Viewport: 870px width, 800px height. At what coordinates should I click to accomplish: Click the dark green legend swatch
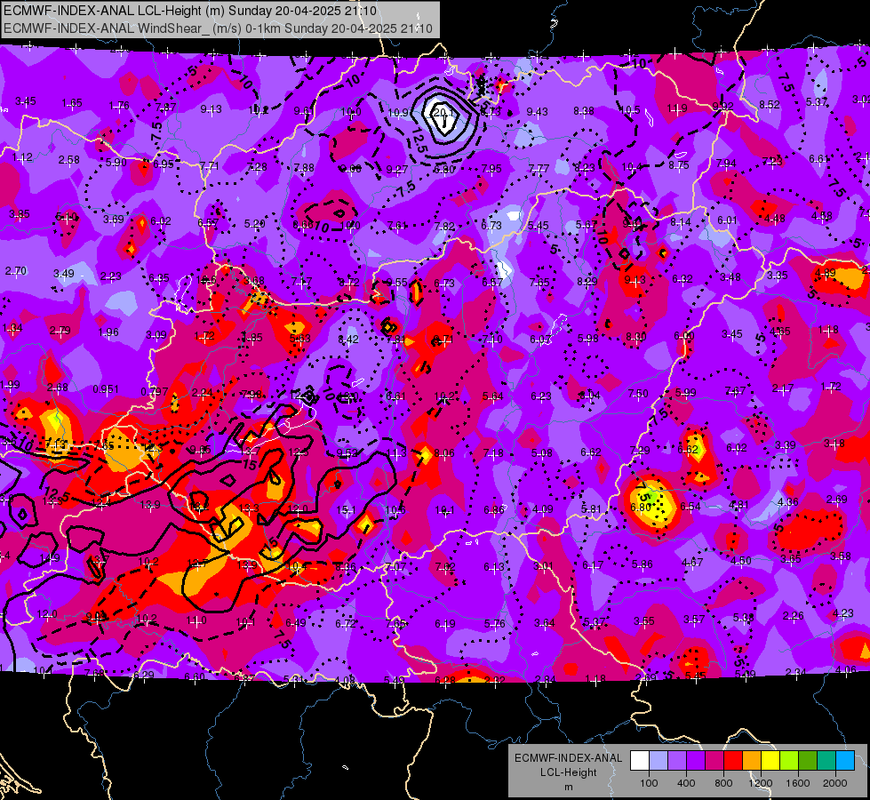coord(807,761)
